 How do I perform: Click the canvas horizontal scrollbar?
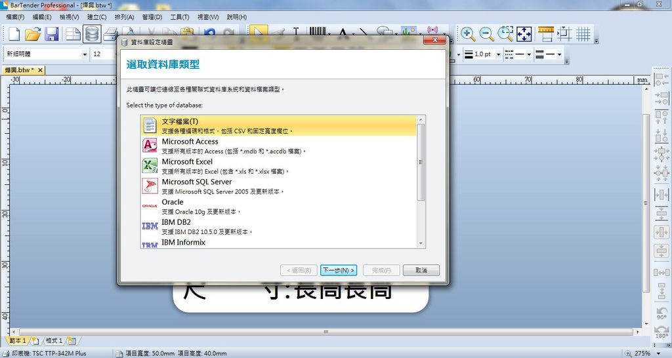[325, 332]
